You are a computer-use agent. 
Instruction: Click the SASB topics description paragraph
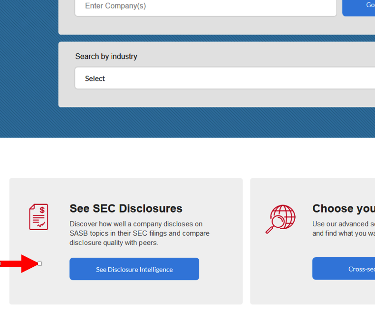click(139, 233)
